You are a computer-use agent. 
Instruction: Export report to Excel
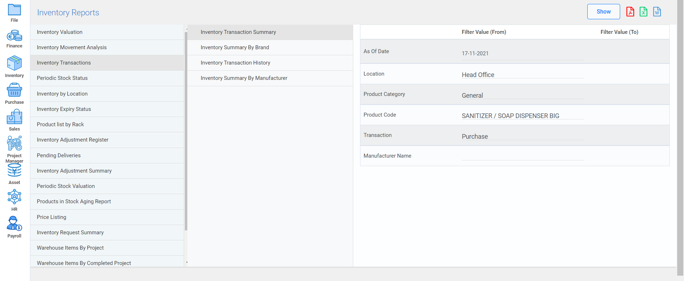[643, 12]
